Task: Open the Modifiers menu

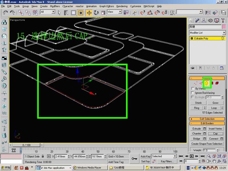Action: 55,6
